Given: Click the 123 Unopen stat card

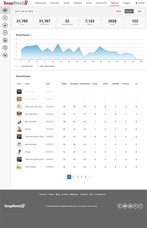Looking at the screenshot, I should (135, 22).
